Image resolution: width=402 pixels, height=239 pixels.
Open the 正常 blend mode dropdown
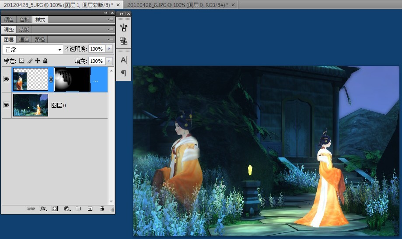(x=33, y=49)
